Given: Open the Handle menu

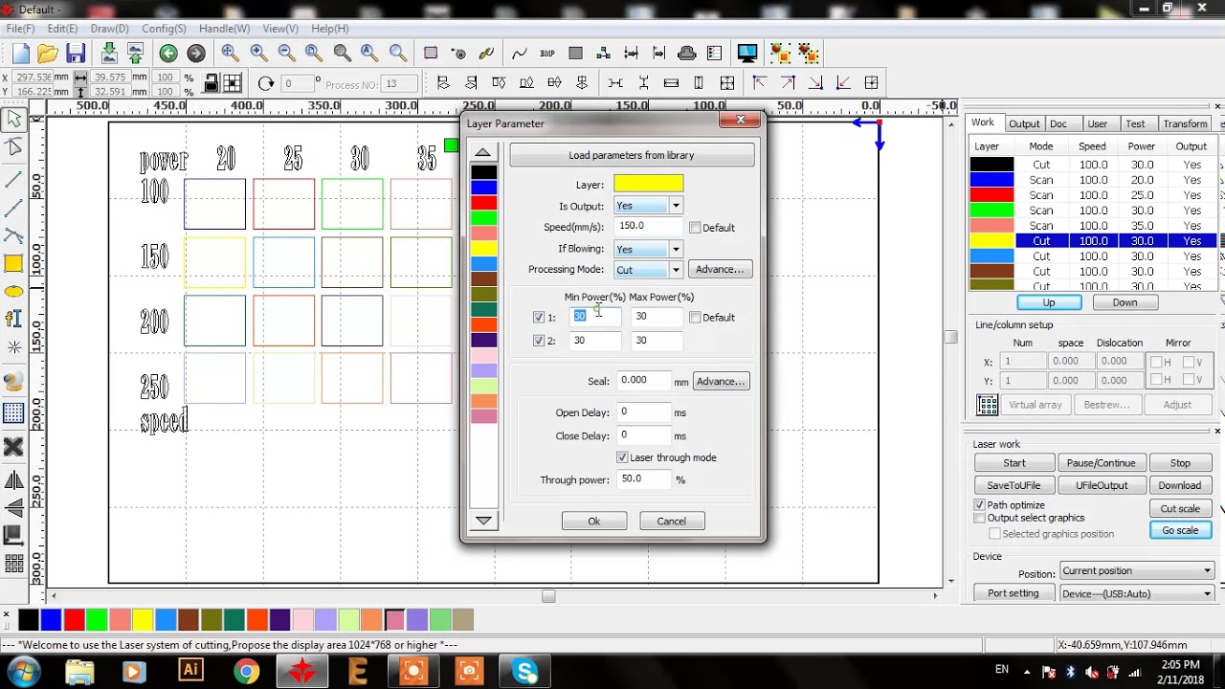Looking at the screenshot, I should point(224,29).
